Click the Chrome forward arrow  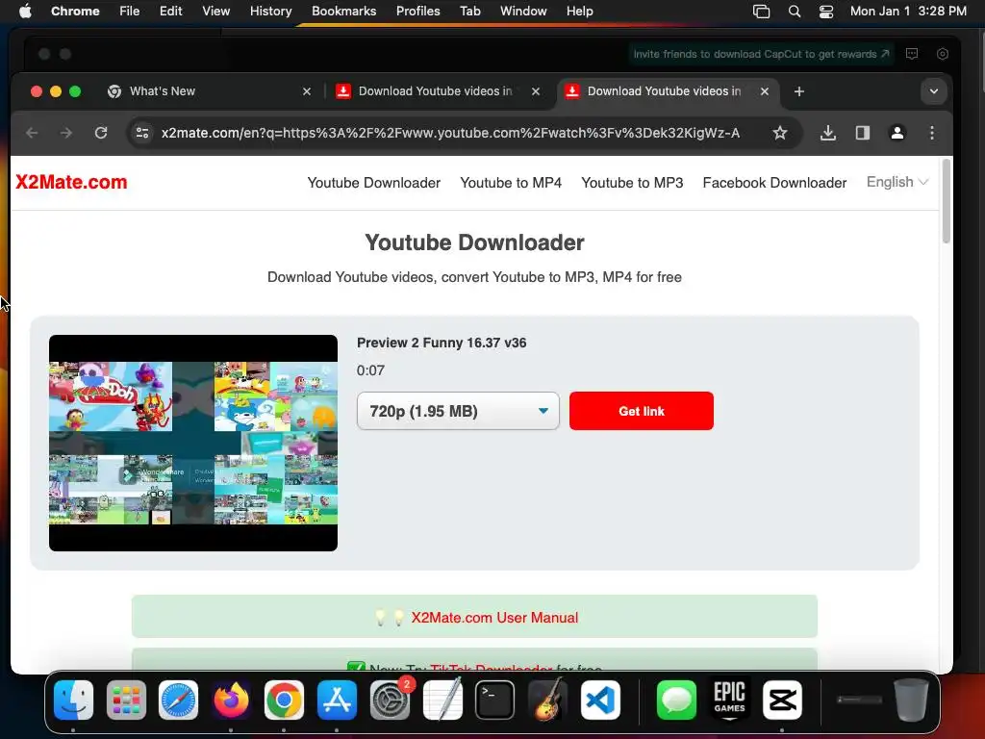click(66, 133)
